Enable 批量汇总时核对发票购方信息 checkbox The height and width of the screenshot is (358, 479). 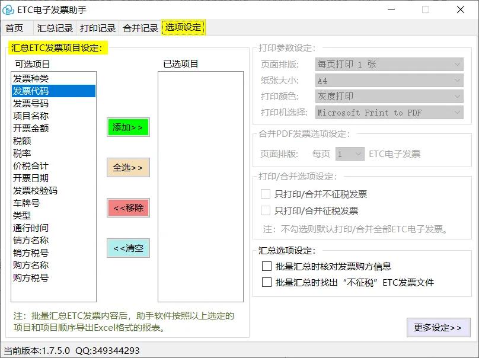[267, 266]
